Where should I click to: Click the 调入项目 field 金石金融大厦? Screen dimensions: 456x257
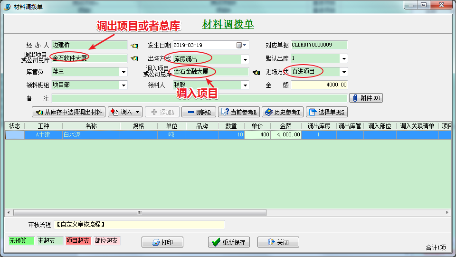[211, 72]
